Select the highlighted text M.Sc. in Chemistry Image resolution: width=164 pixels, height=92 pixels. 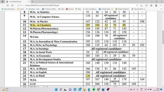[x=40, y=25]
